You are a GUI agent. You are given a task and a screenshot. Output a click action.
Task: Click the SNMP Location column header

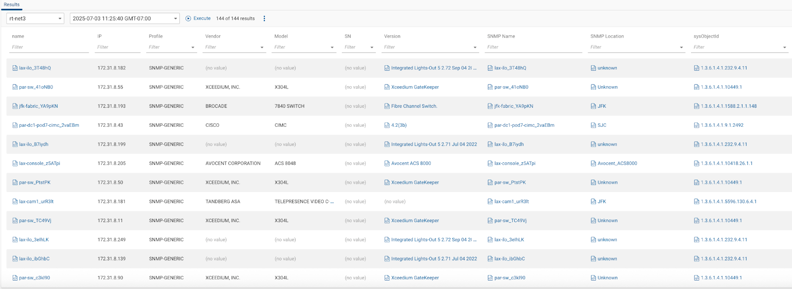coord(607,36)
